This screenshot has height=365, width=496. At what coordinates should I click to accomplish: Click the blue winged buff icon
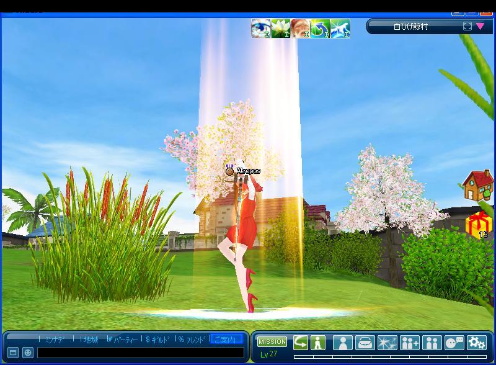click(340, 28)
